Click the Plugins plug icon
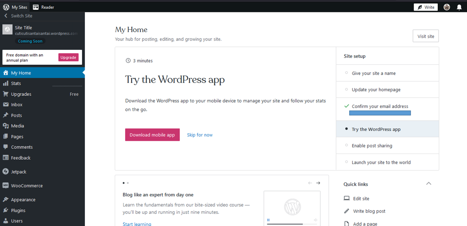 (x=6, y=210)
